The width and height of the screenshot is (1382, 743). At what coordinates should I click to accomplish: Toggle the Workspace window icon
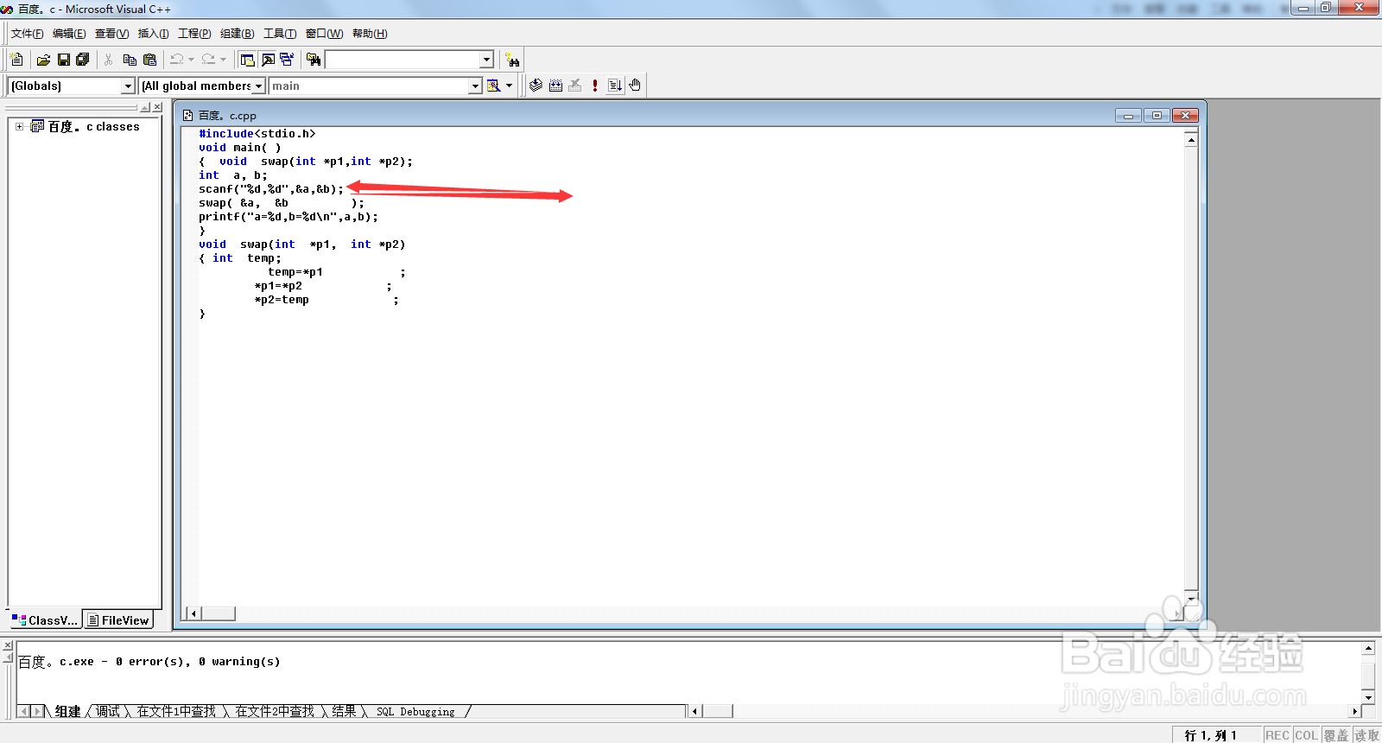[x=248, y=60]
